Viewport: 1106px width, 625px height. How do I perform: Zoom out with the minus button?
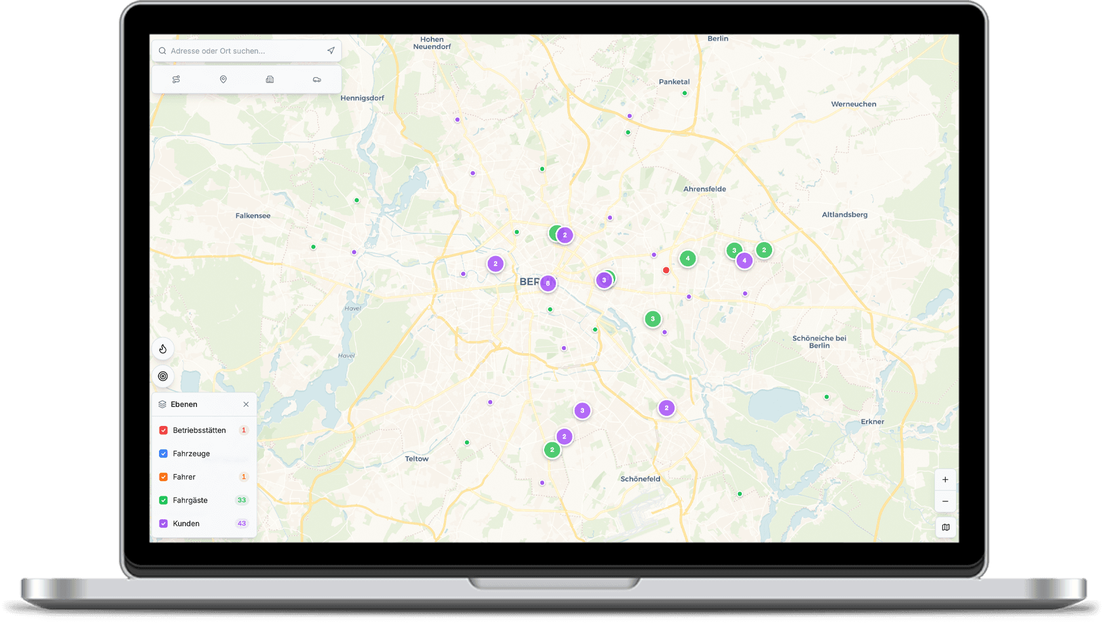point(945,501)
